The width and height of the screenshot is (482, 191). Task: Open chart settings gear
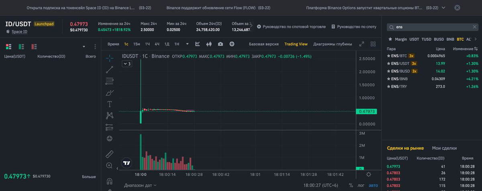[369, 175]
